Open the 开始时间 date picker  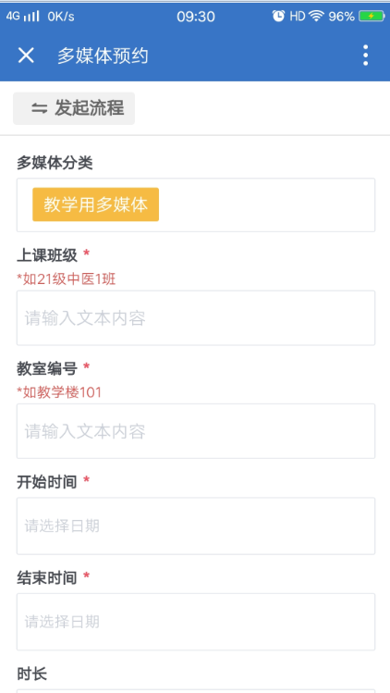click(x=196, y=526)
